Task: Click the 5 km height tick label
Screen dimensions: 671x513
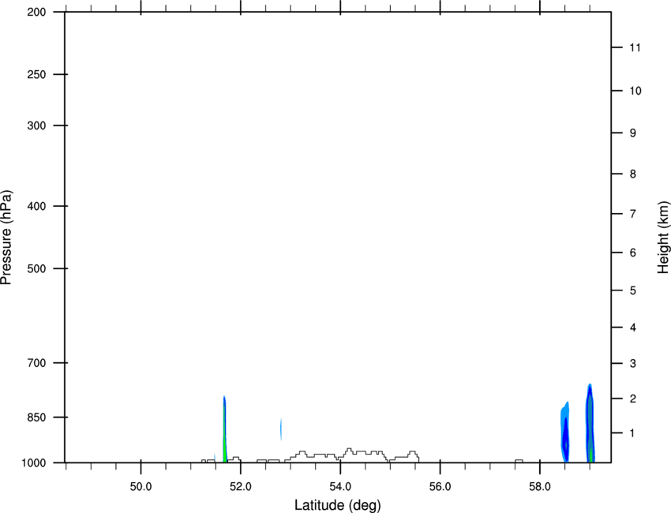Action: 633,290
